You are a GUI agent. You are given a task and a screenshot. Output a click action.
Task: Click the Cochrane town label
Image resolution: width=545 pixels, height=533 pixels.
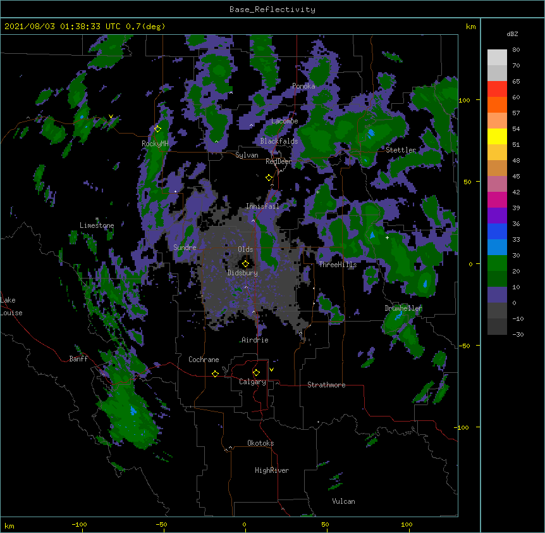(204, 360)
